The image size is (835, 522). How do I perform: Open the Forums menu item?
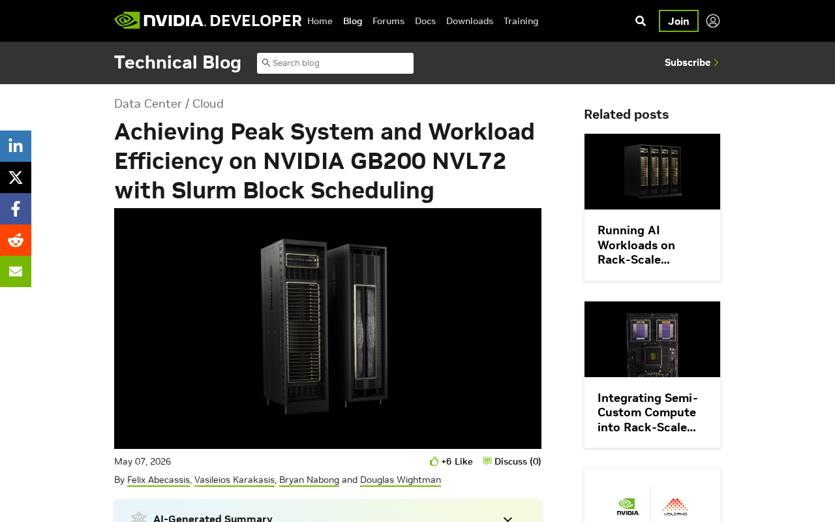388,21
